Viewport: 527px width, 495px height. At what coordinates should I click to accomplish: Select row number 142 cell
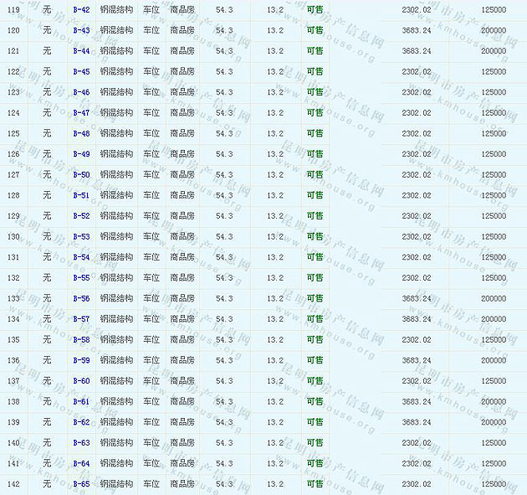tap(13, 484)
